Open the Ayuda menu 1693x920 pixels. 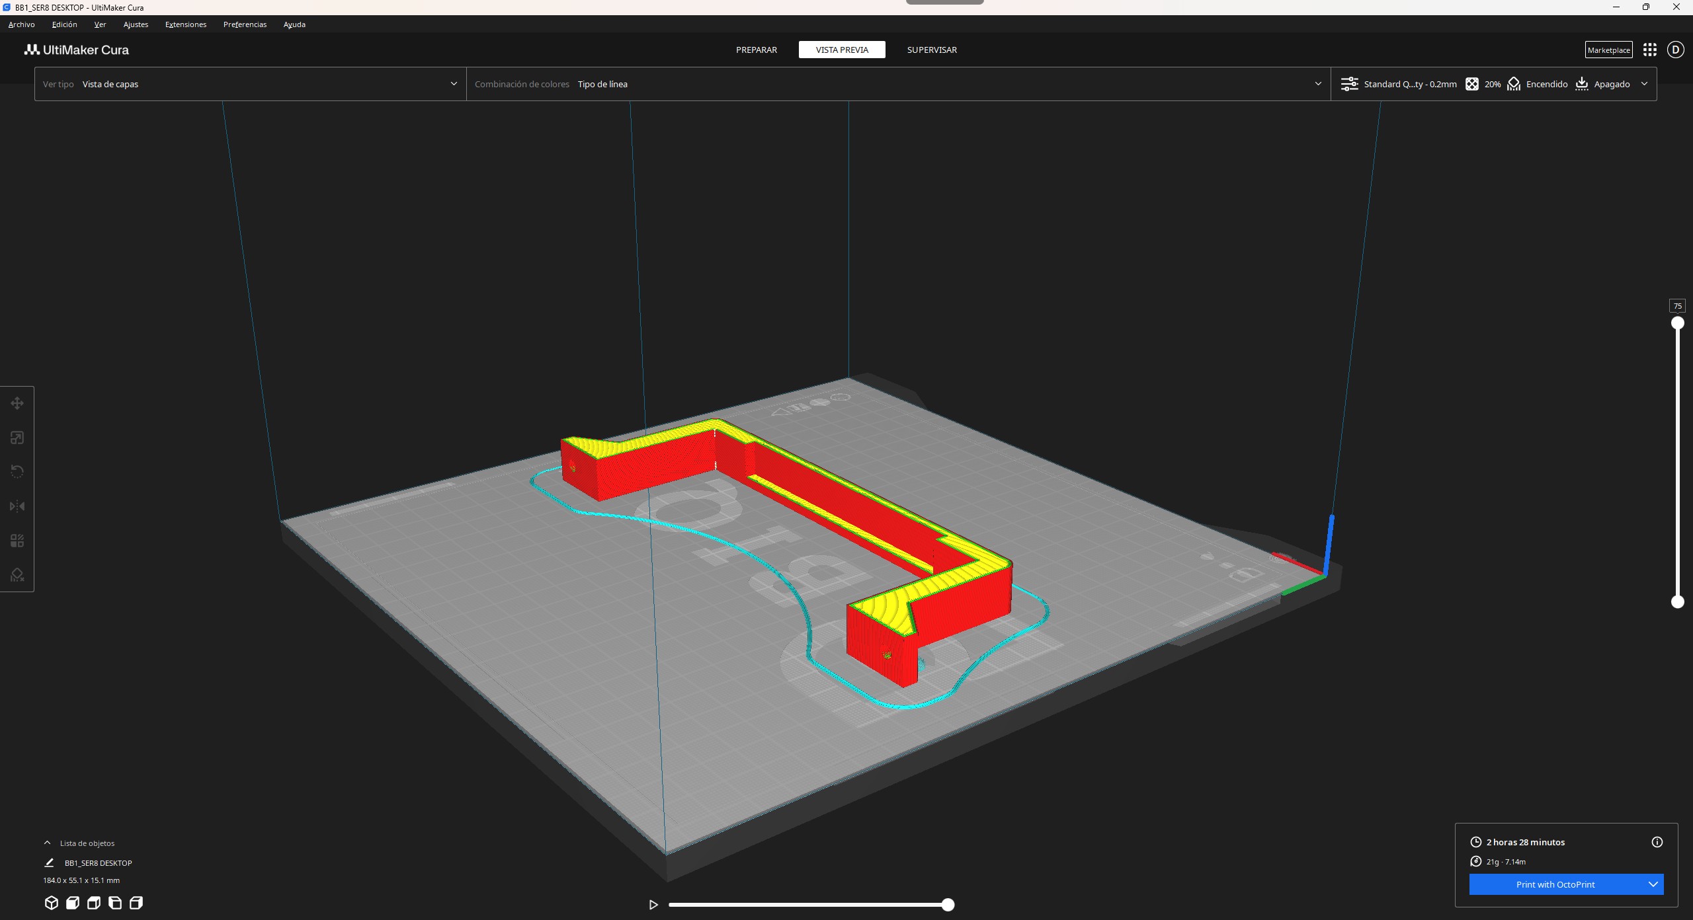click(294, 24)
